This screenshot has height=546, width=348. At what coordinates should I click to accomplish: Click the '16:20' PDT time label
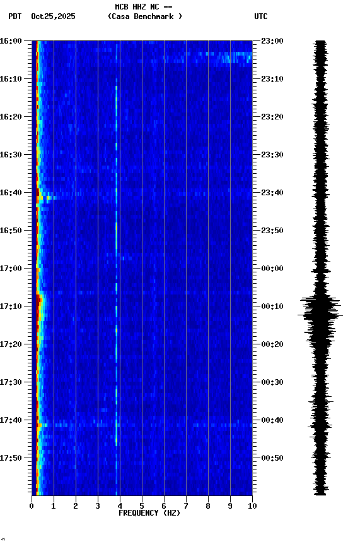11,117
